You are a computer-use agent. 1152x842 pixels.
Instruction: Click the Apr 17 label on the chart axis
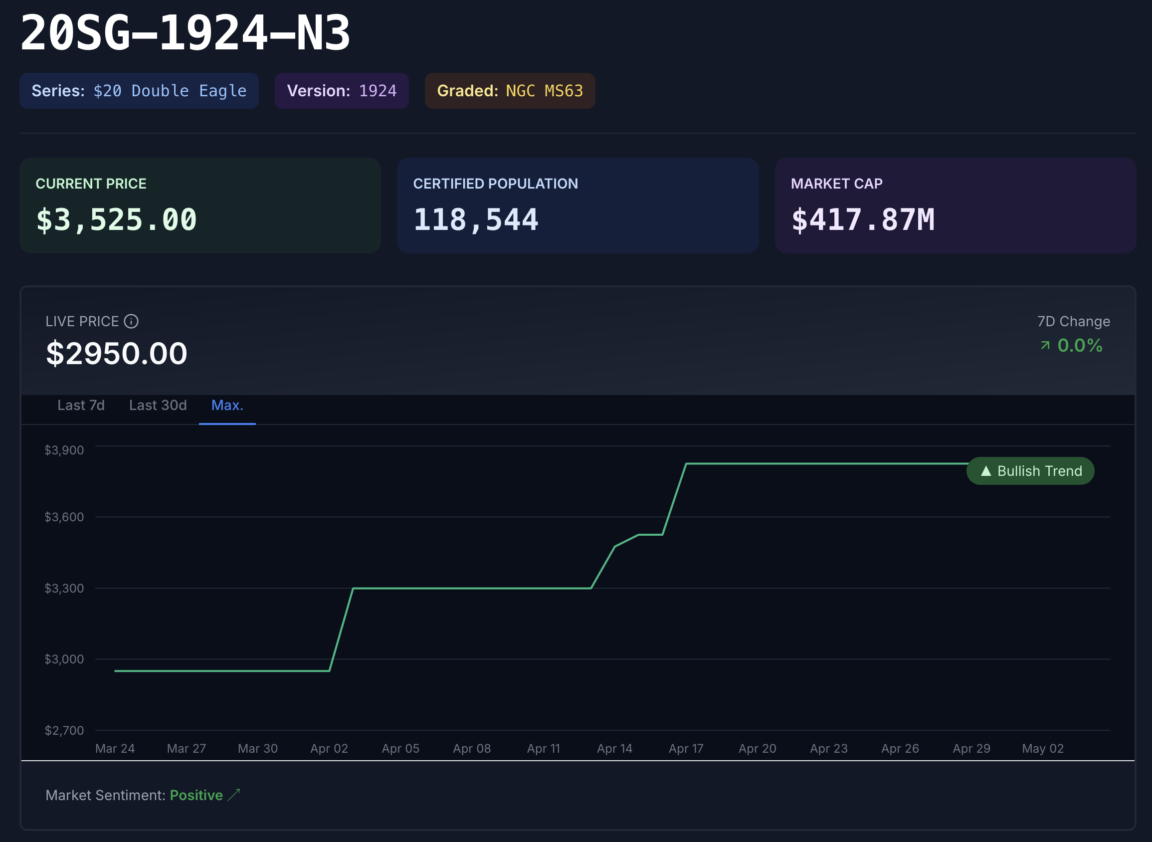click(686, 748)
